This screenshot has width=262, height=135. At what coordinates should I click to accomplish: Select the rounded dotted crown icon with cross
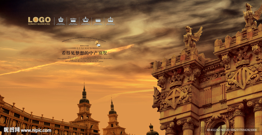pos(111,19)
